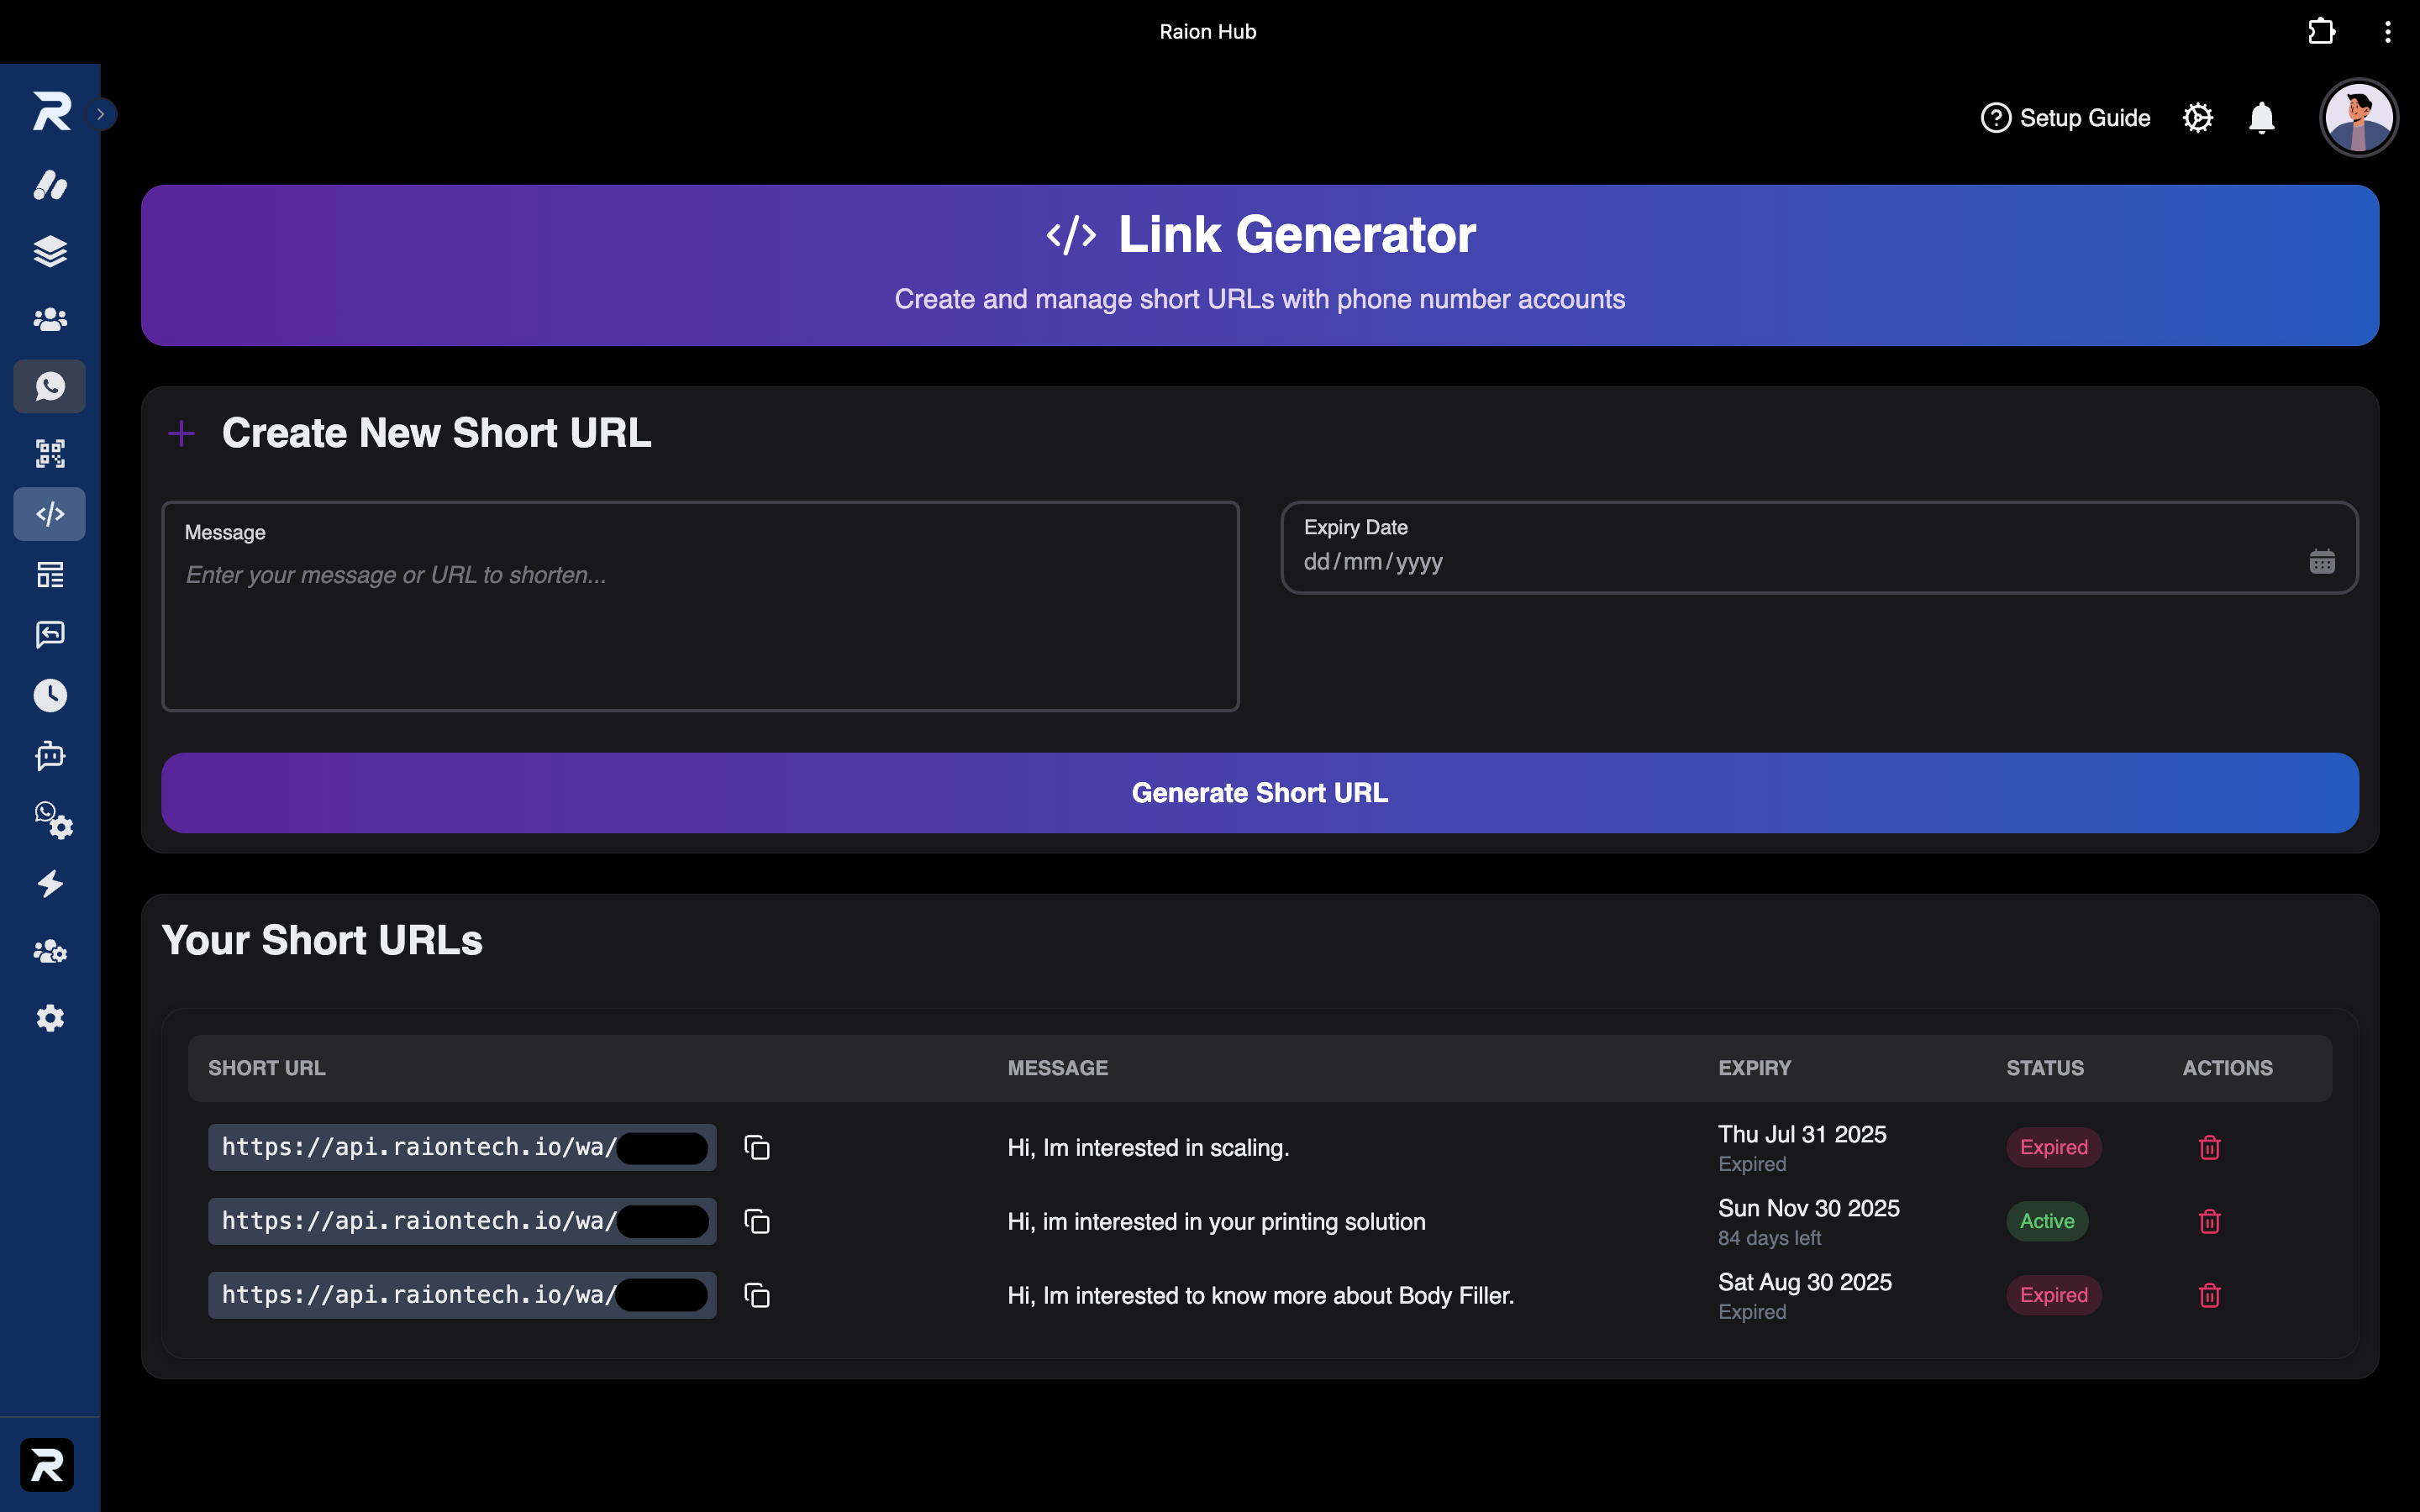Click the Your Short URLs heading

point(322,940)
